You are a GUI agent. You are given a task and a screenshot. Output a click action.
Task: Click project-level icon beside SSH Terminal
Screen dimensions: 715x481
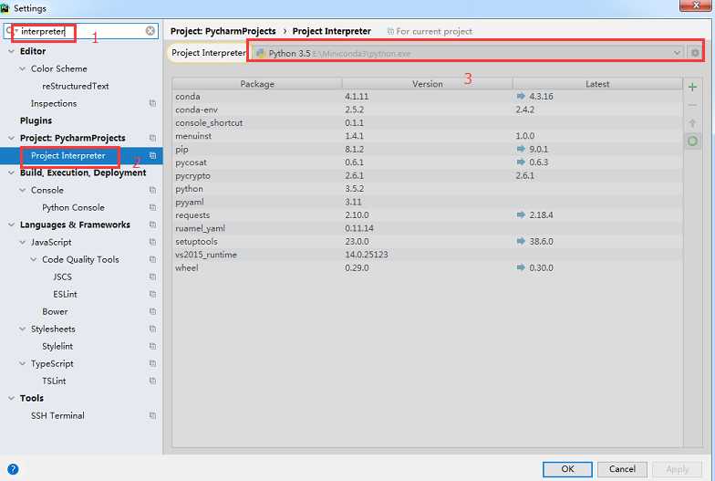tap(152, 415)
